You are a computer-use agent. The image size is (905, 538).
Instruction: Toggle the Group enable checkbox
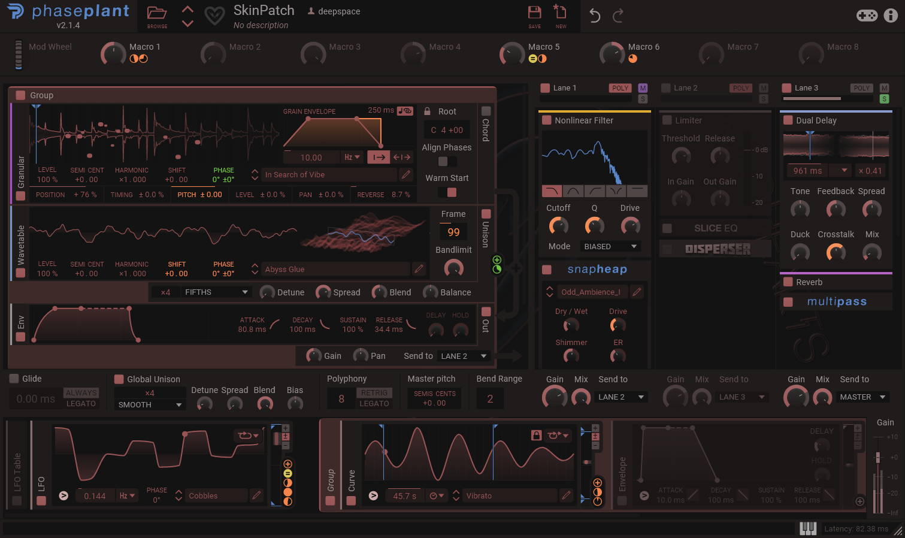point(20,95)
